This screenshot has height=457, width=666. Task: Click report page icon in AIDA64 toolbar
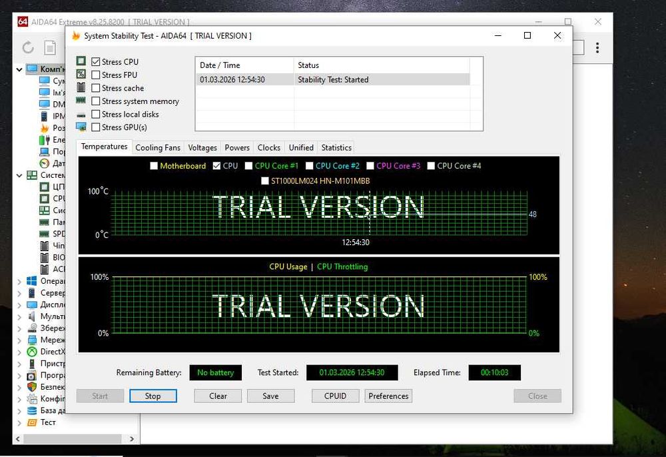50,47
